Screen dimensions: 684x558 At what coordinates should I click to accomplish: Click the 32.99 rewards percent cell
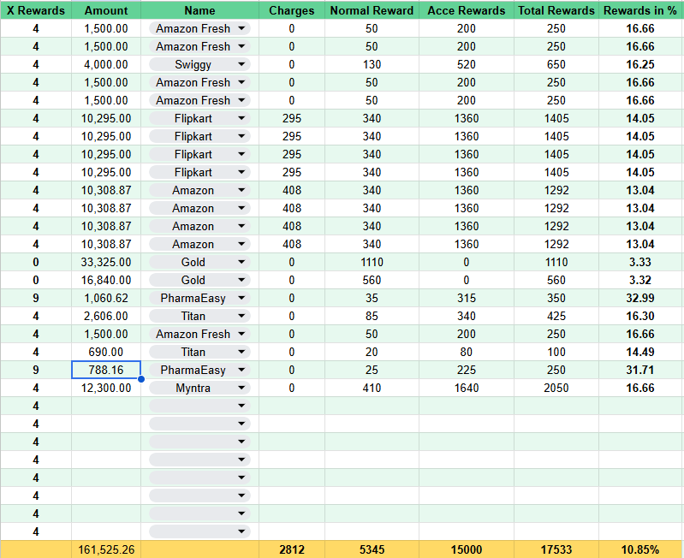click(640, 298)
